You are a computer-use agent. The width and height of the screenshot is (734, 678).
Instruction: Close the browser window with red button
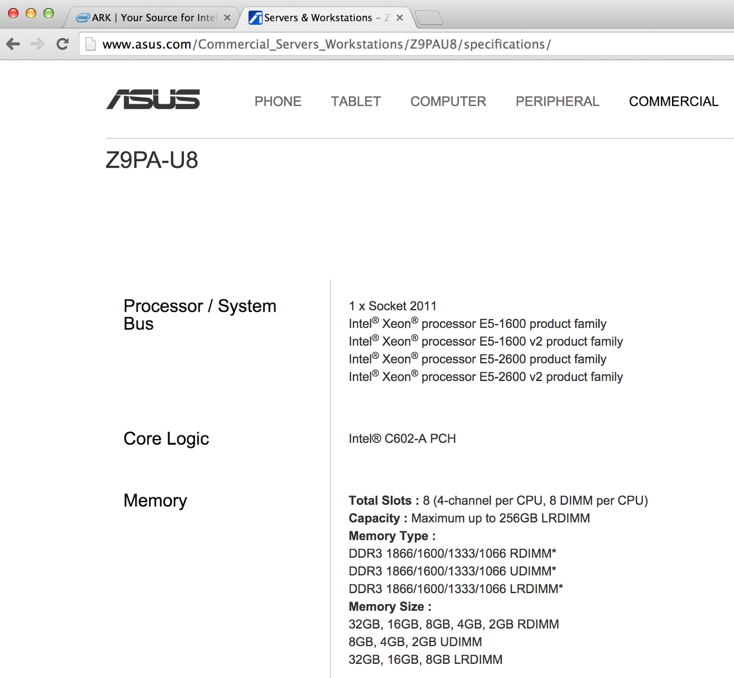[14, 14]
